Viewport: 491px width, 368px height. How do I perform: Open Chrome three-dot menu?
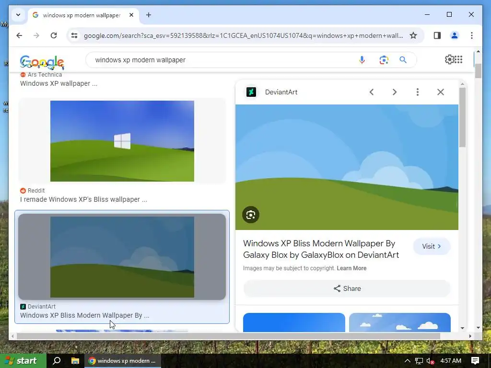(x=472, y=35)
